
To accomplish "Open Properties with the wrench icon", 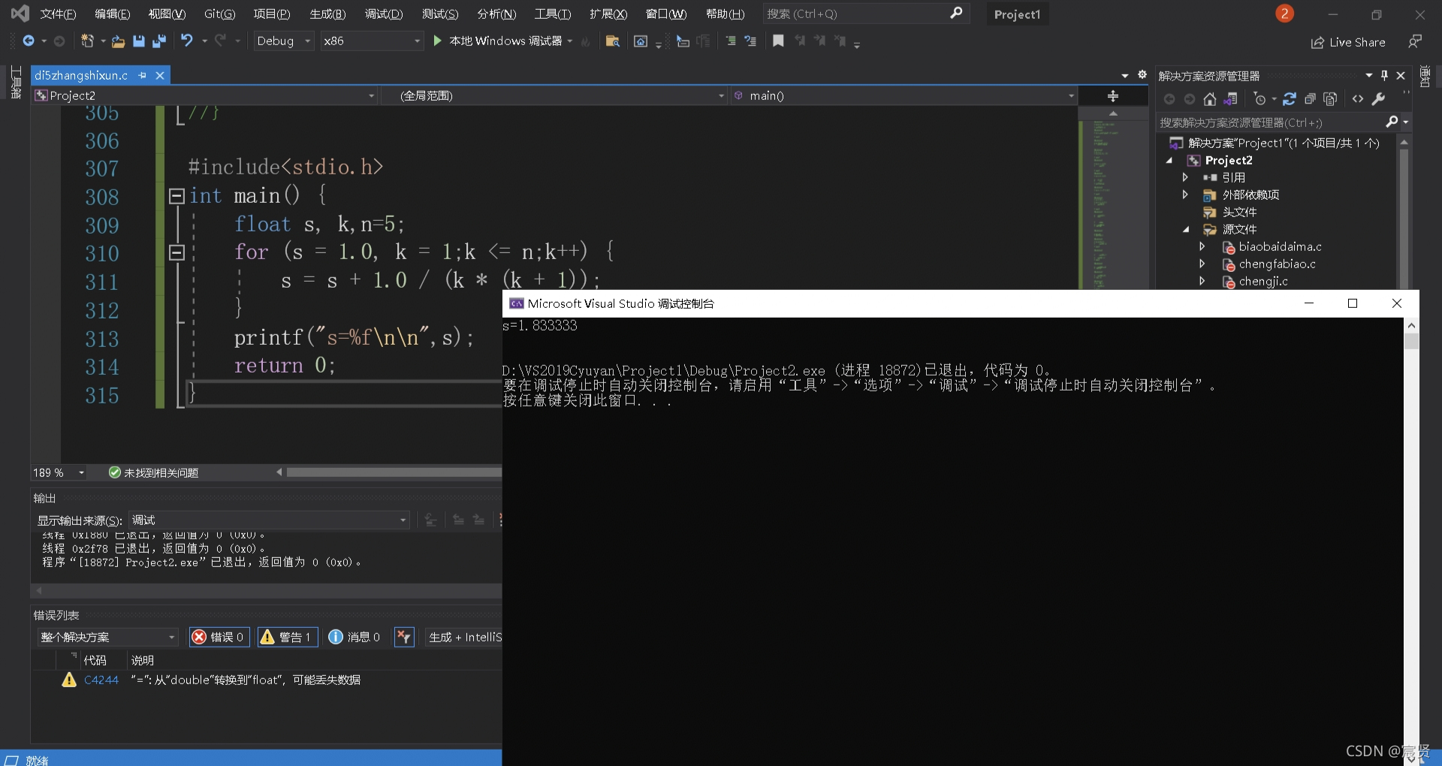I will click(x=1379, y=99).
